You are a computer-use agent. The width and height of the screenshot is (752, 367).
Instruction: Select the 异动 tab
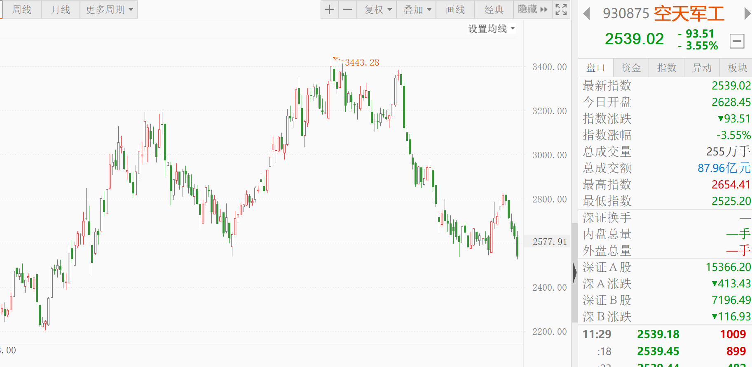pyautogui.click(x=702, y=68)
